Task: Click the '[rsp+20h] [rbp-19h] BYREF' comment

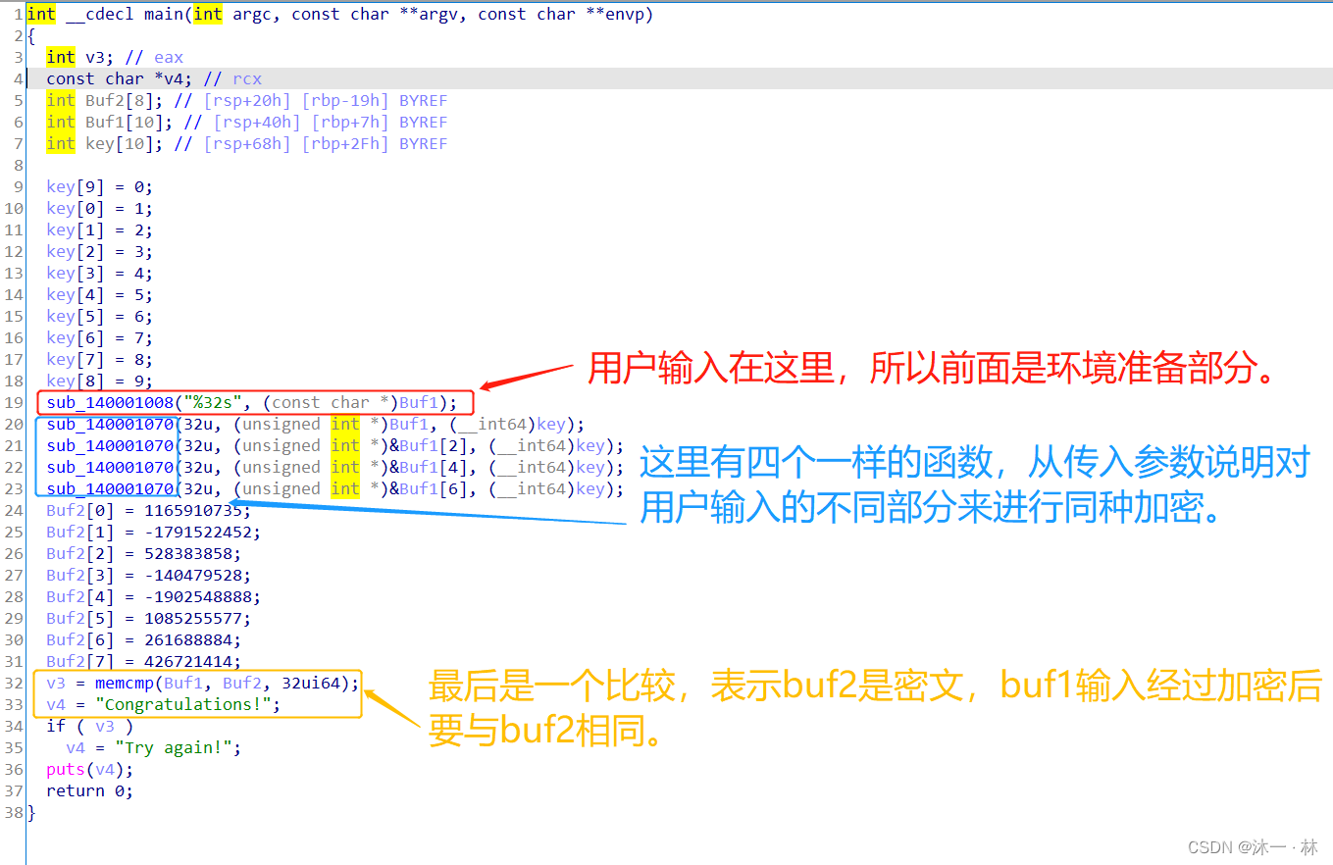Action: 326,100
